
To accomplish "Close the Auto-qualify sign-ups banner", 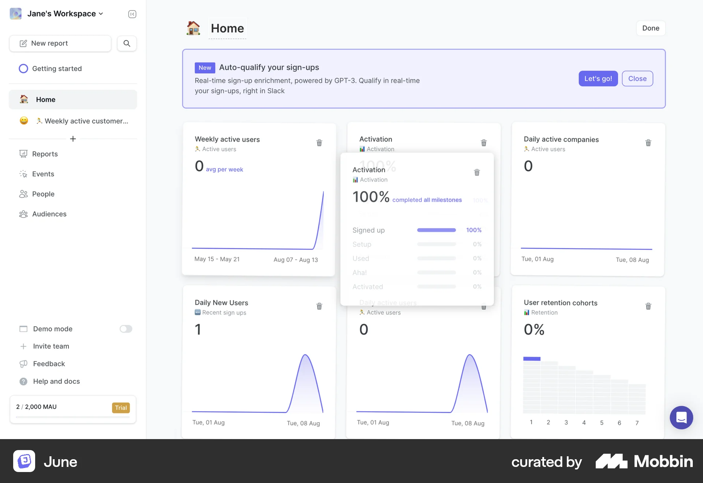I will (x=637, y=78).
